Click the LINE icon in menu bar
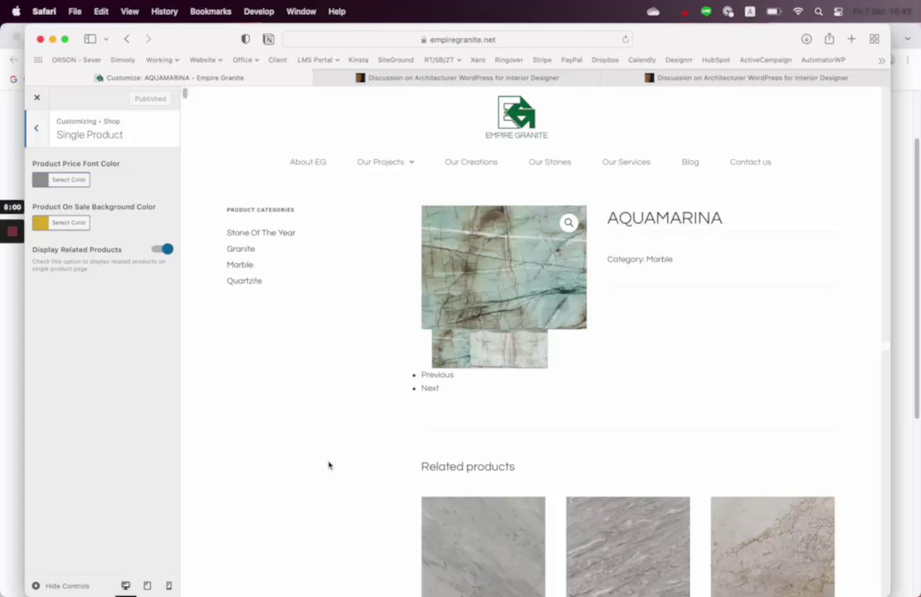The image size is (921, 597). tap(706, 11)
